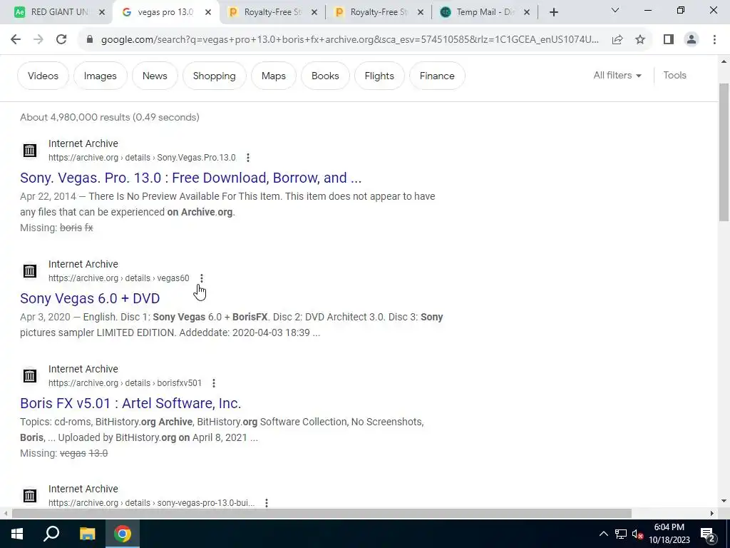The image size is (730, 548).
Task: Filter results by News
Action: [155, 76]
